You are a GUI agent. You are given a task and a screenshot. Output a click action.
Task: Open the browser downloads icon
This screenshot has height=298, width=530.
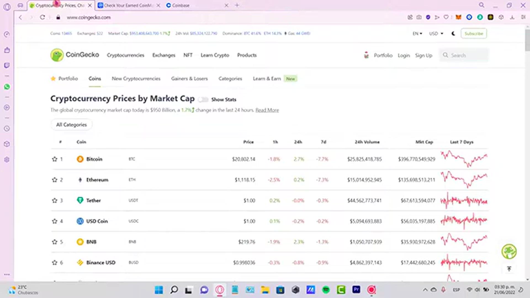click(x=512, y=17)
